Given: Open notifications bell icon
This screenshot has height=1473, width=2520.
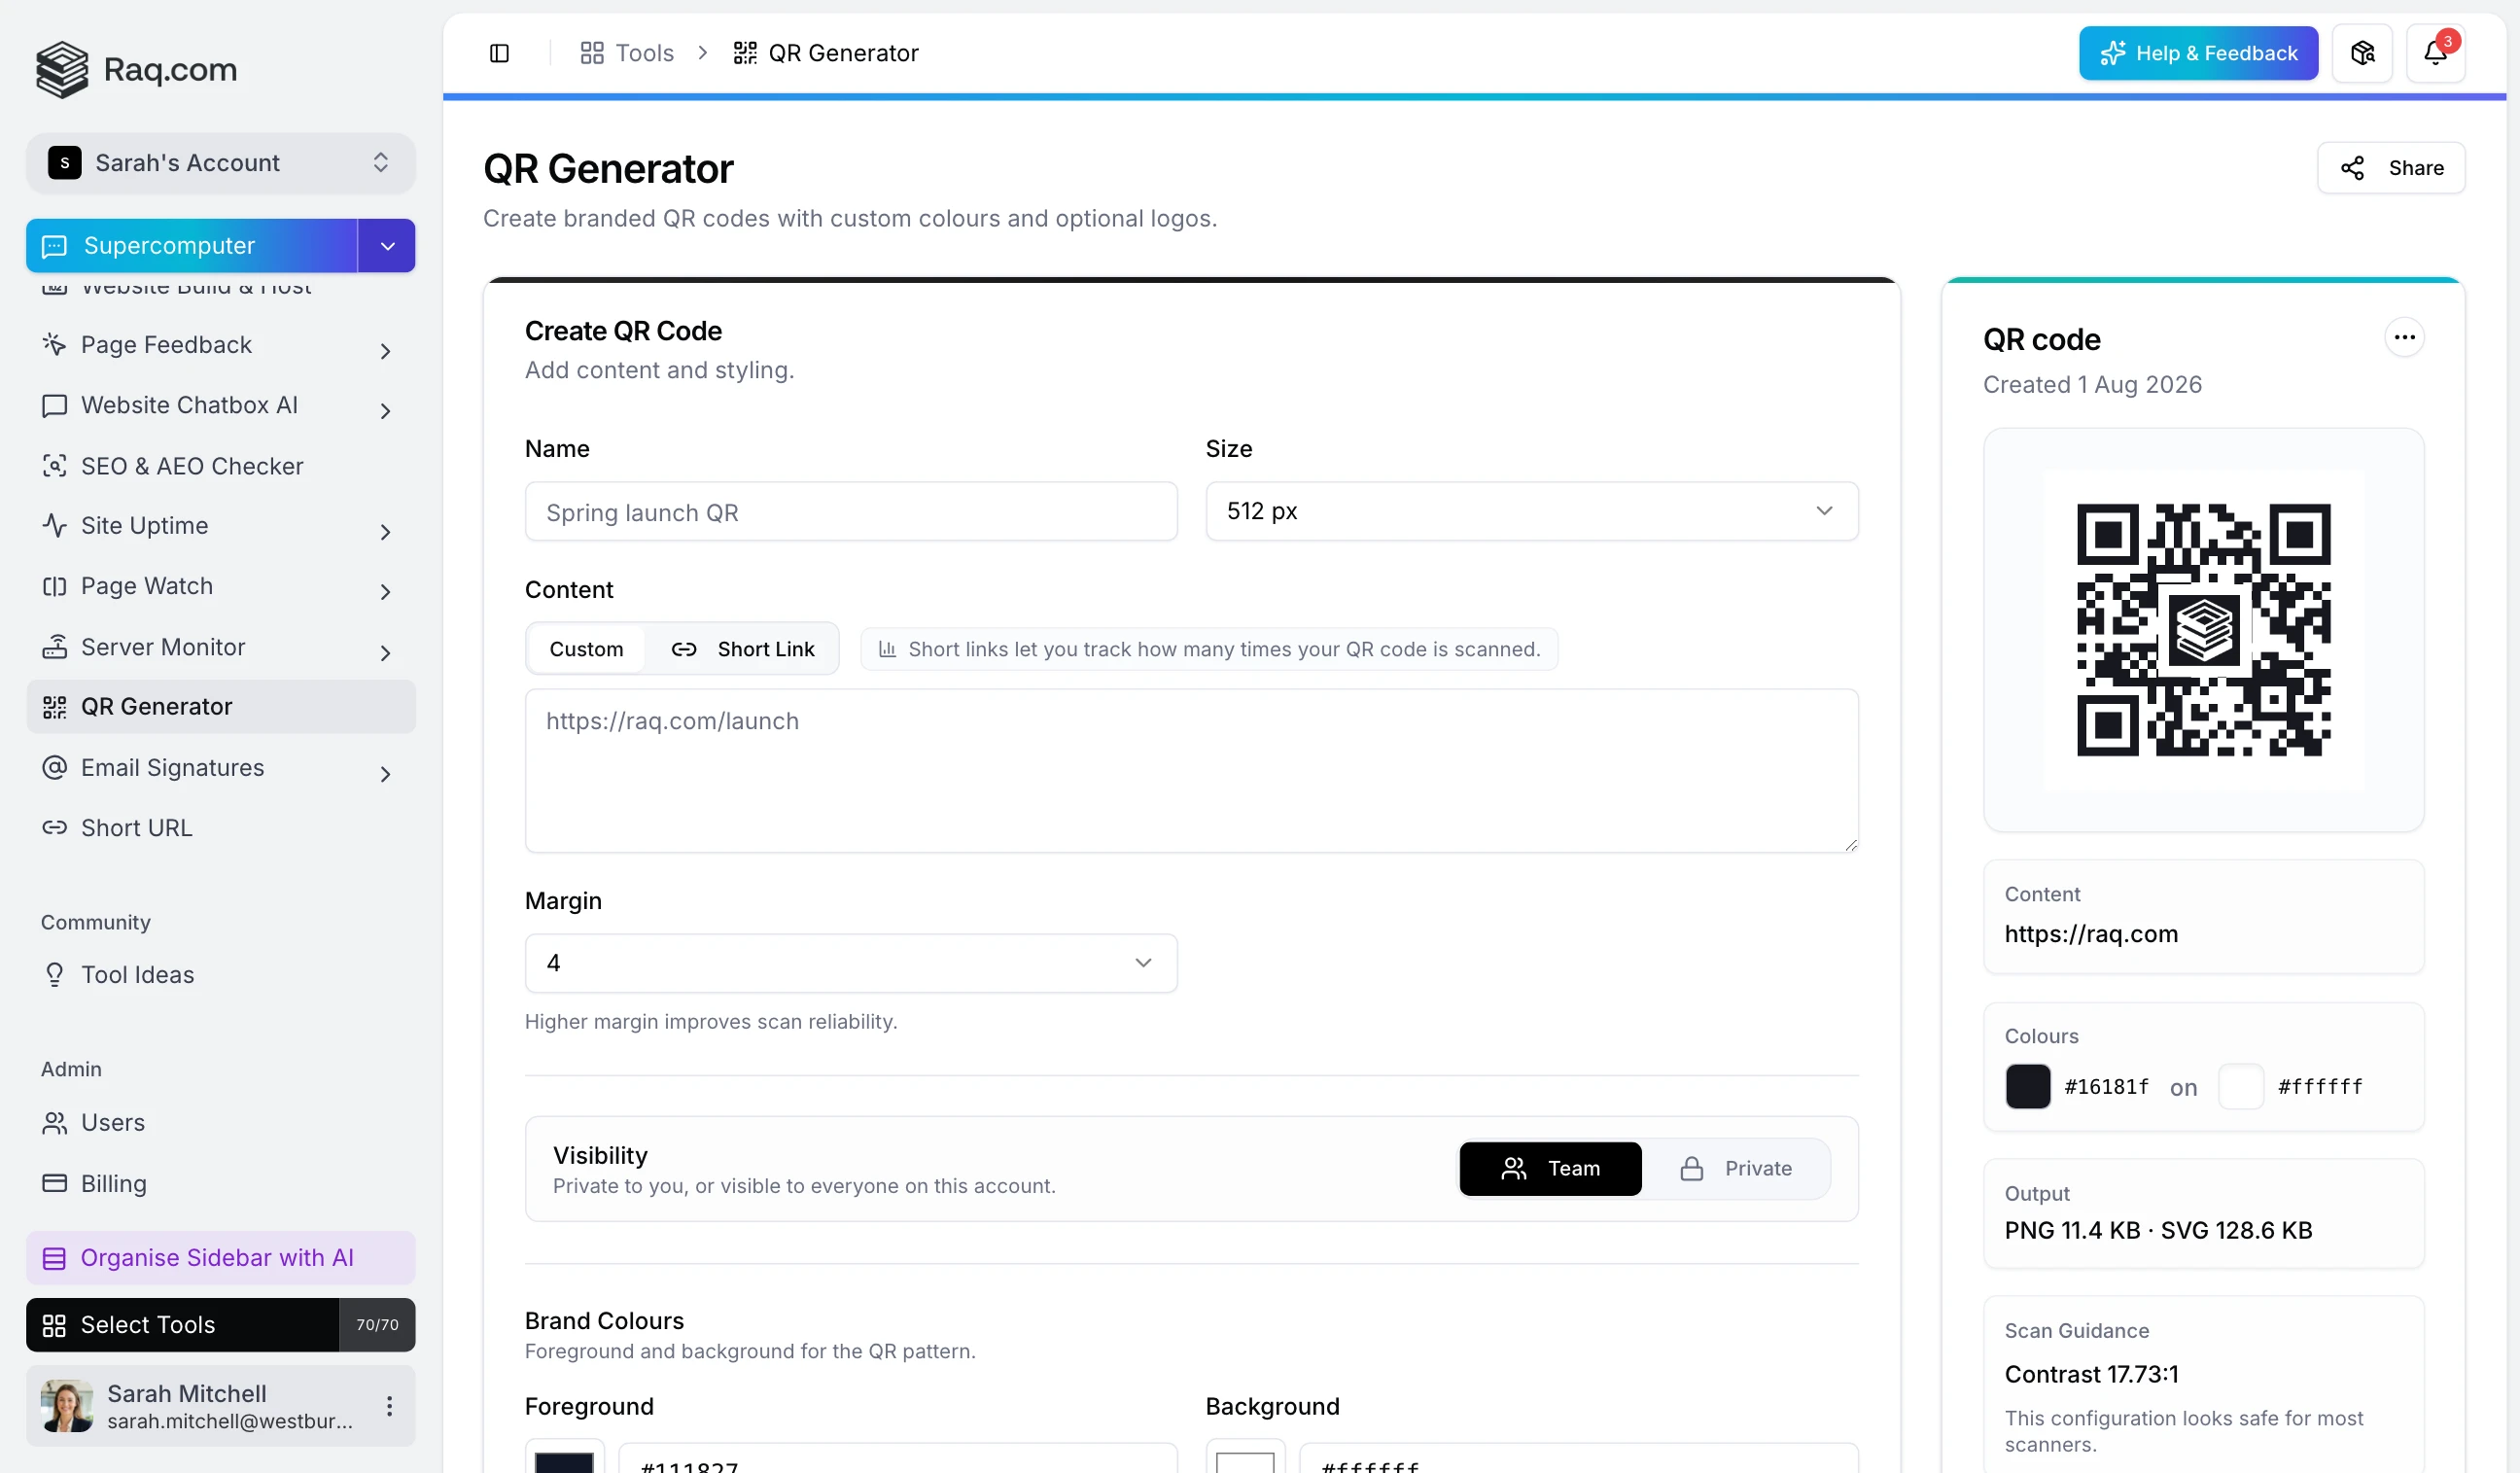Looking at the screenshot, I should [2435, 53].
